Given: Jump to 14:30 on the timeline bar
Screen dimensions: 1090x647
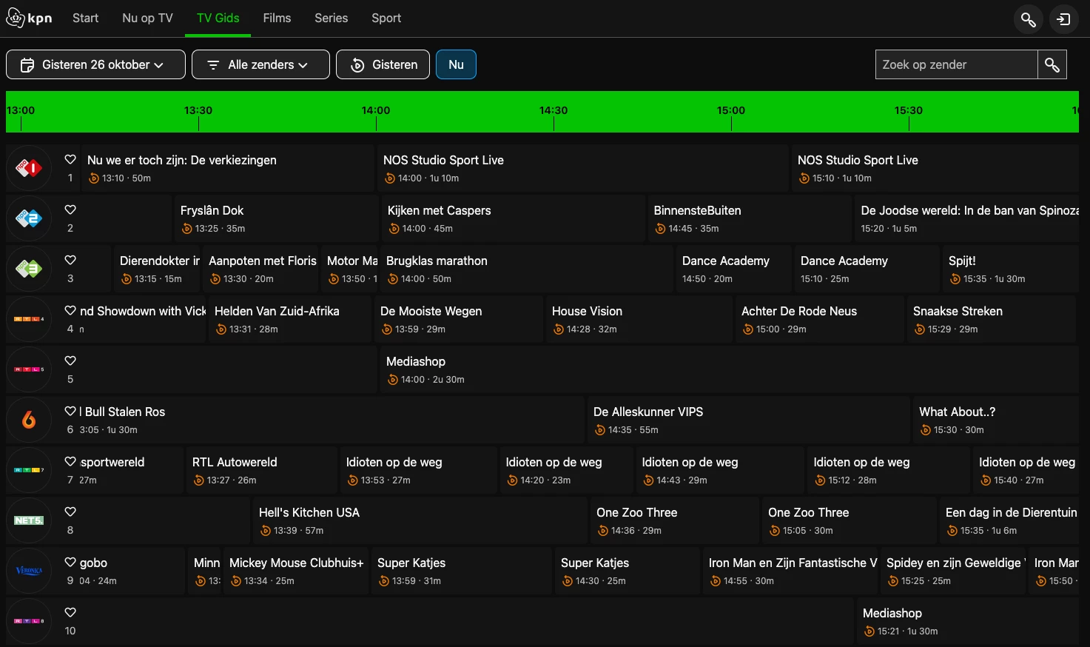Looking at the screenshot, I should 554,112.
